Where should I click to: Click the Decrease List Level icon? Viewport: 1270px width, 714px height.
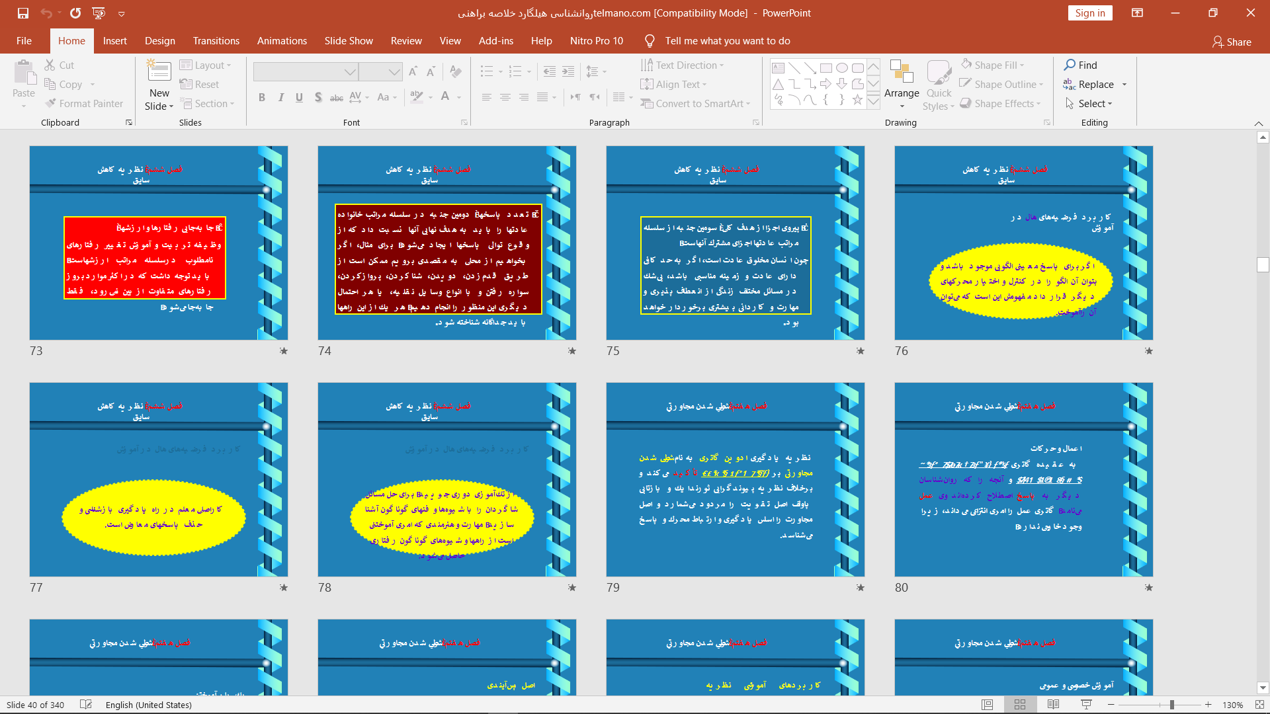550,71
